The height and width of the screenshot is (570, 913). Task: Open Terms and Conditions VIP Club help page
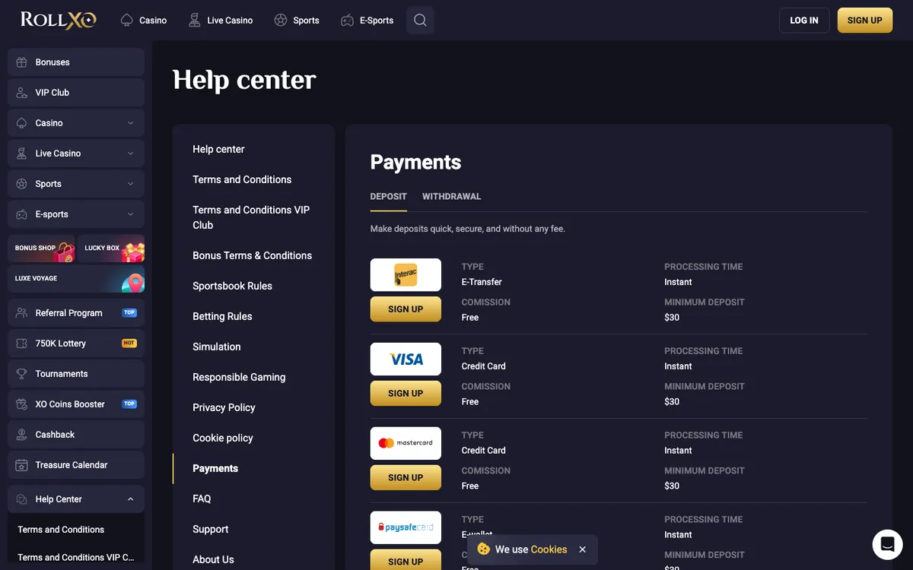[251, 217]
